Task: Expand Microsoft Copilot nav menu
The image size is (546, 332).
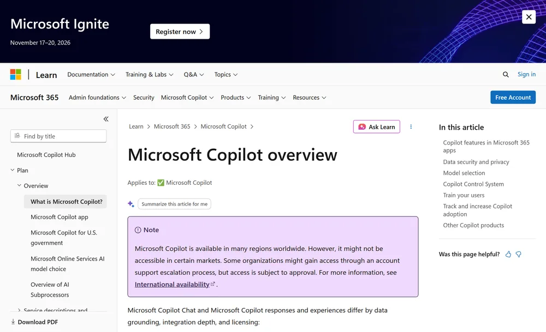Action: 187,98
